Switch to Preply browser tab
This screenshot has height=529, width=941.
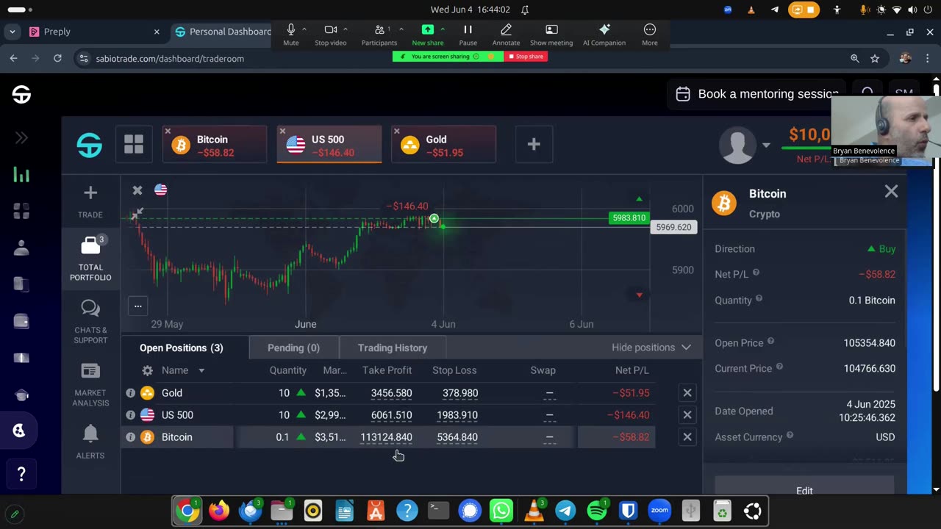tap(94, 32)
